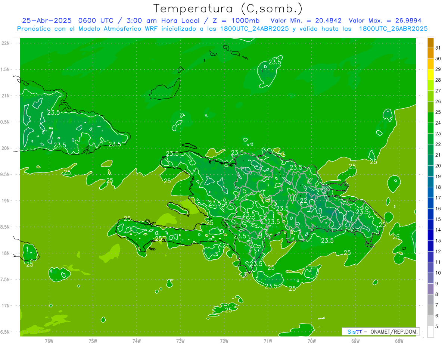The width and height of the screenshot is (448, 346).
Task: Click the '18' colorbar scale label
Action: 438,187
